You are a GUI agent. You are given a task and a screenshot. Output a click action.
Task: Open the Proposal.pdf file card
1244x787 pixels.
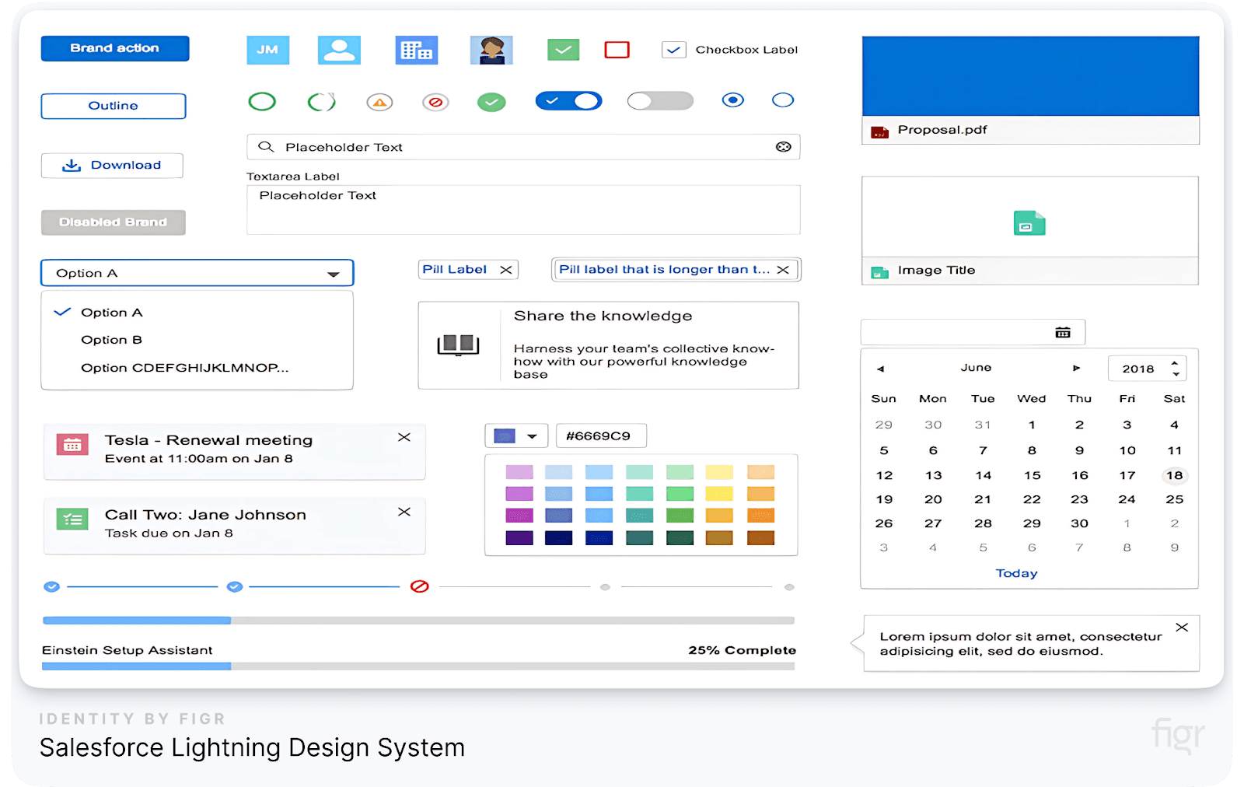1030,90
